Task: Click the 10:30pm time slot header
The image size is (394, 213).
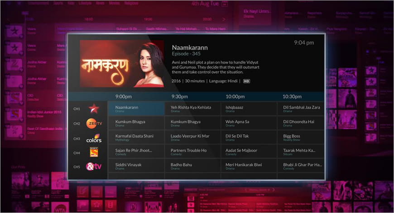Action: [292, 97]
